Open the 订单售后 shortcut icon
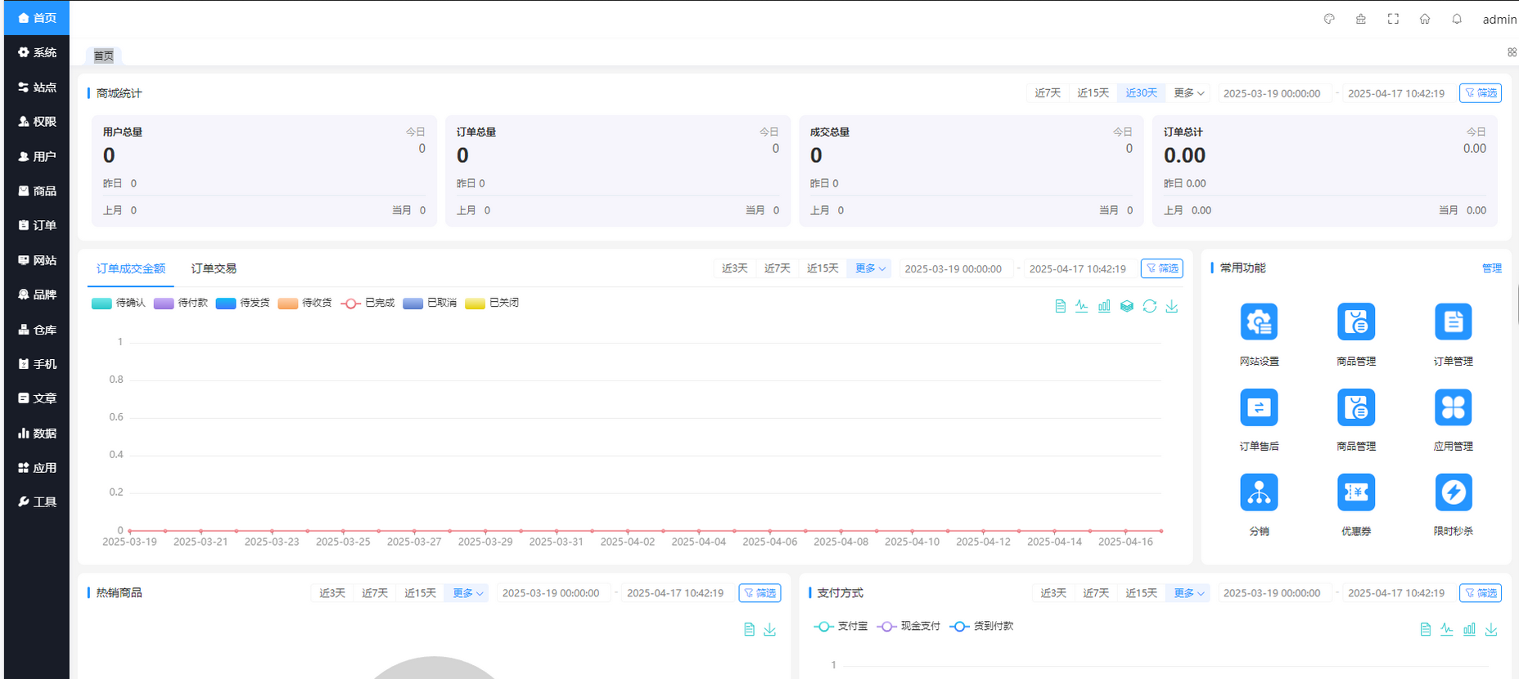Image resolution: width=1519 pixels, height=679 pixels. coord(1259,407)
